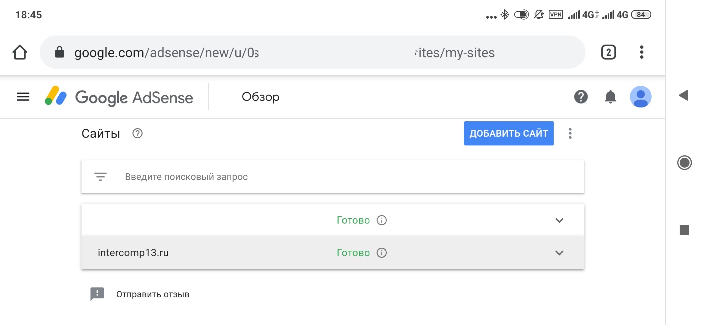Expand the first site row chevron
Viewport: 704px width, 325px height.
point(559,220)
